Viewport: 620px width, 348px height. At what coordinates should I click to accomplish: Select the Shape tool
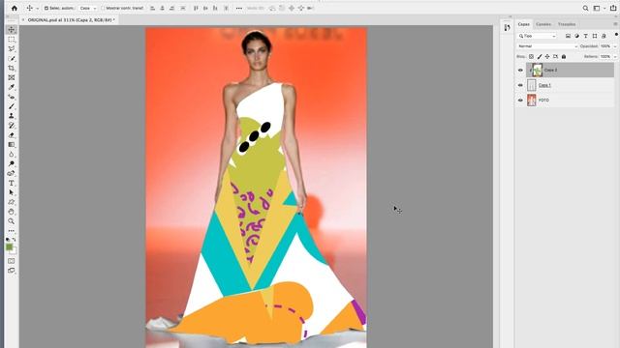[12, 202]
